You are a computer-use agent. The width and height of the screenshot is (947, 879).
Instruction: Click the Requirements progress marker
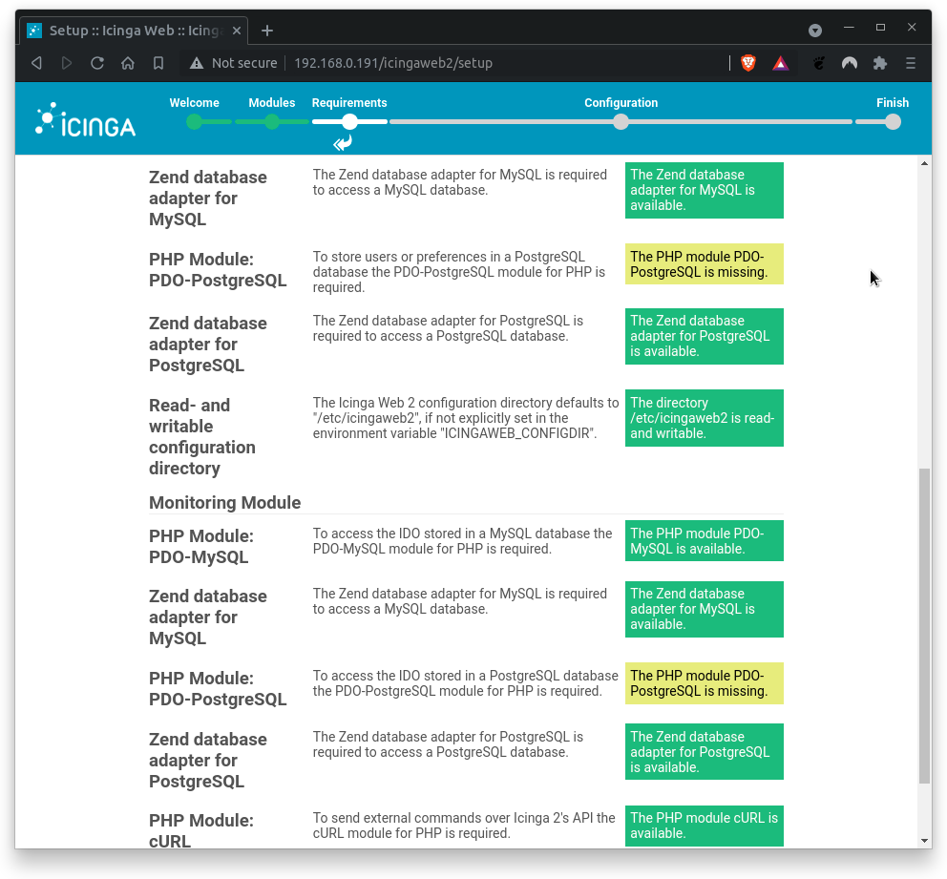point(348,122)
